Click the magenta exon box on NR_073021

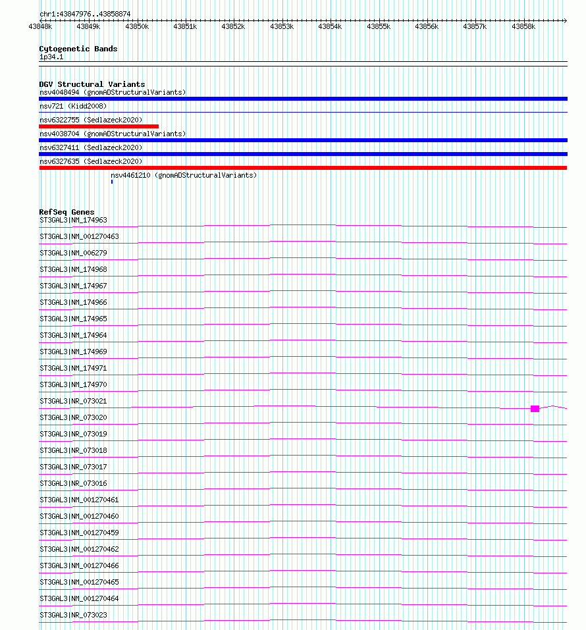pos(535,409)
